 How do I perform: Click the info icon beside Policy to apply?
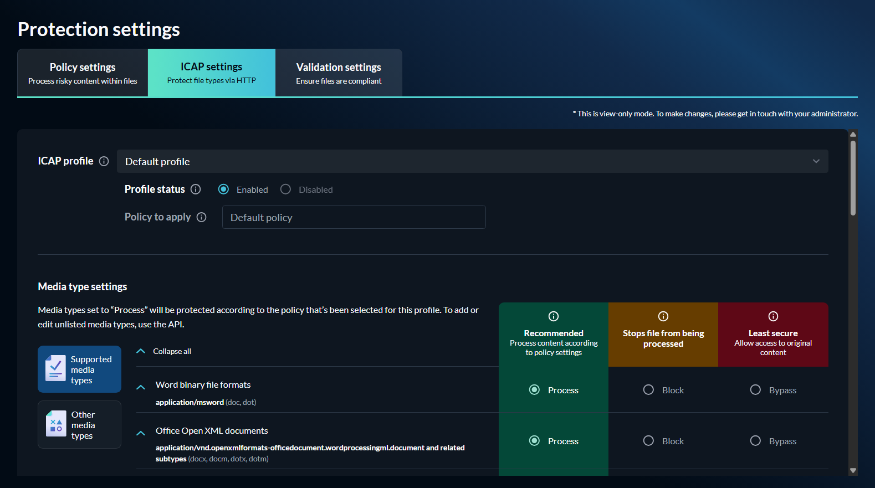point(202,217)
